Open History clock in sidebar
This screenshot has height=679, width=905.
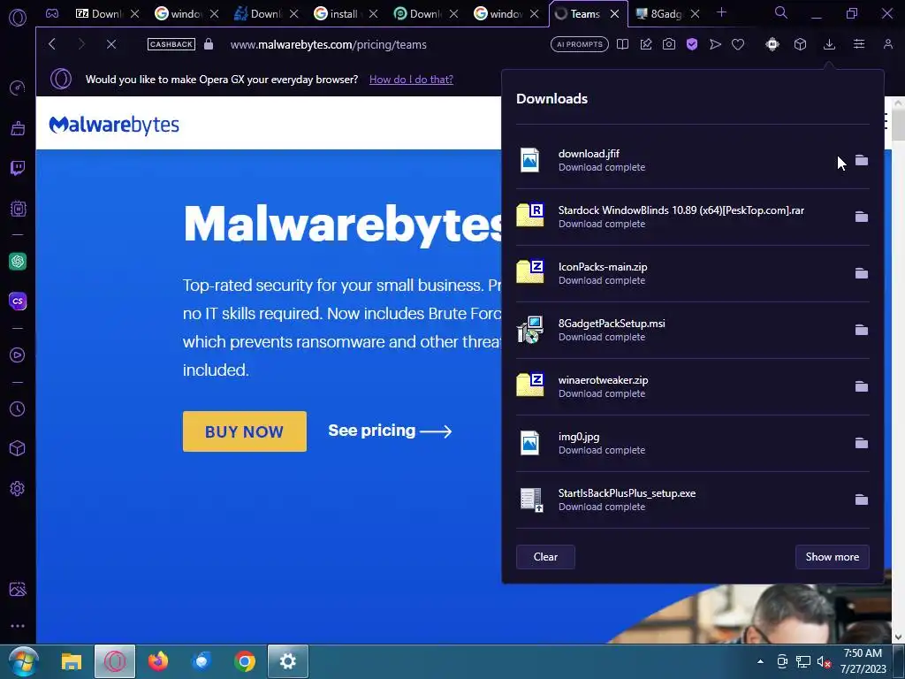(18, 408)
